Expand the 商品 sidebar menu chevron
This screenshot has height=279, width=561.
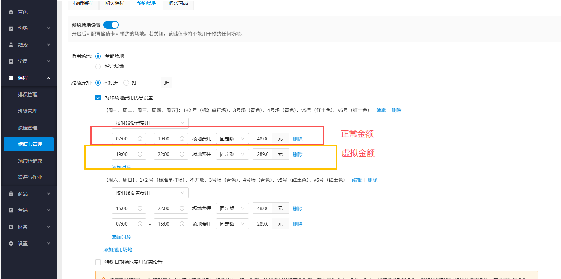(49, 194)
